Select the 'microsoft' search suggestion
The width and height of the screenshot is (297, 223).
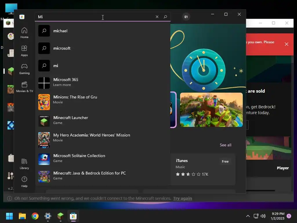[x=102, y=48]
